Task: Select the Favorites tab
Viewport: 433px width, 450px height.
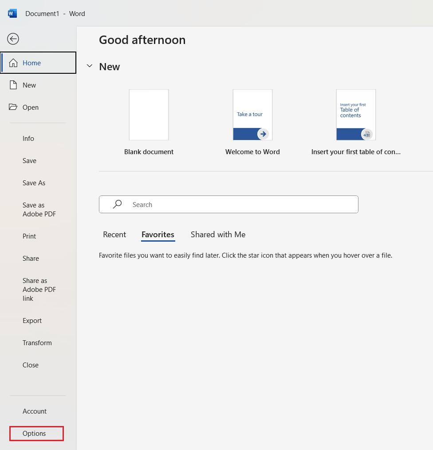Action: coord(158,235)
